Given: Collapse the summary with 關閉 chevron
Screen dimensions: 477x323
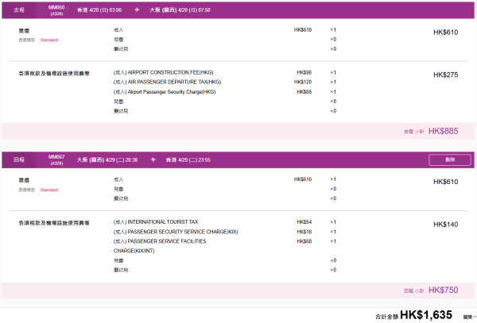Looking at the screenshot, I should tap(470, 317).
